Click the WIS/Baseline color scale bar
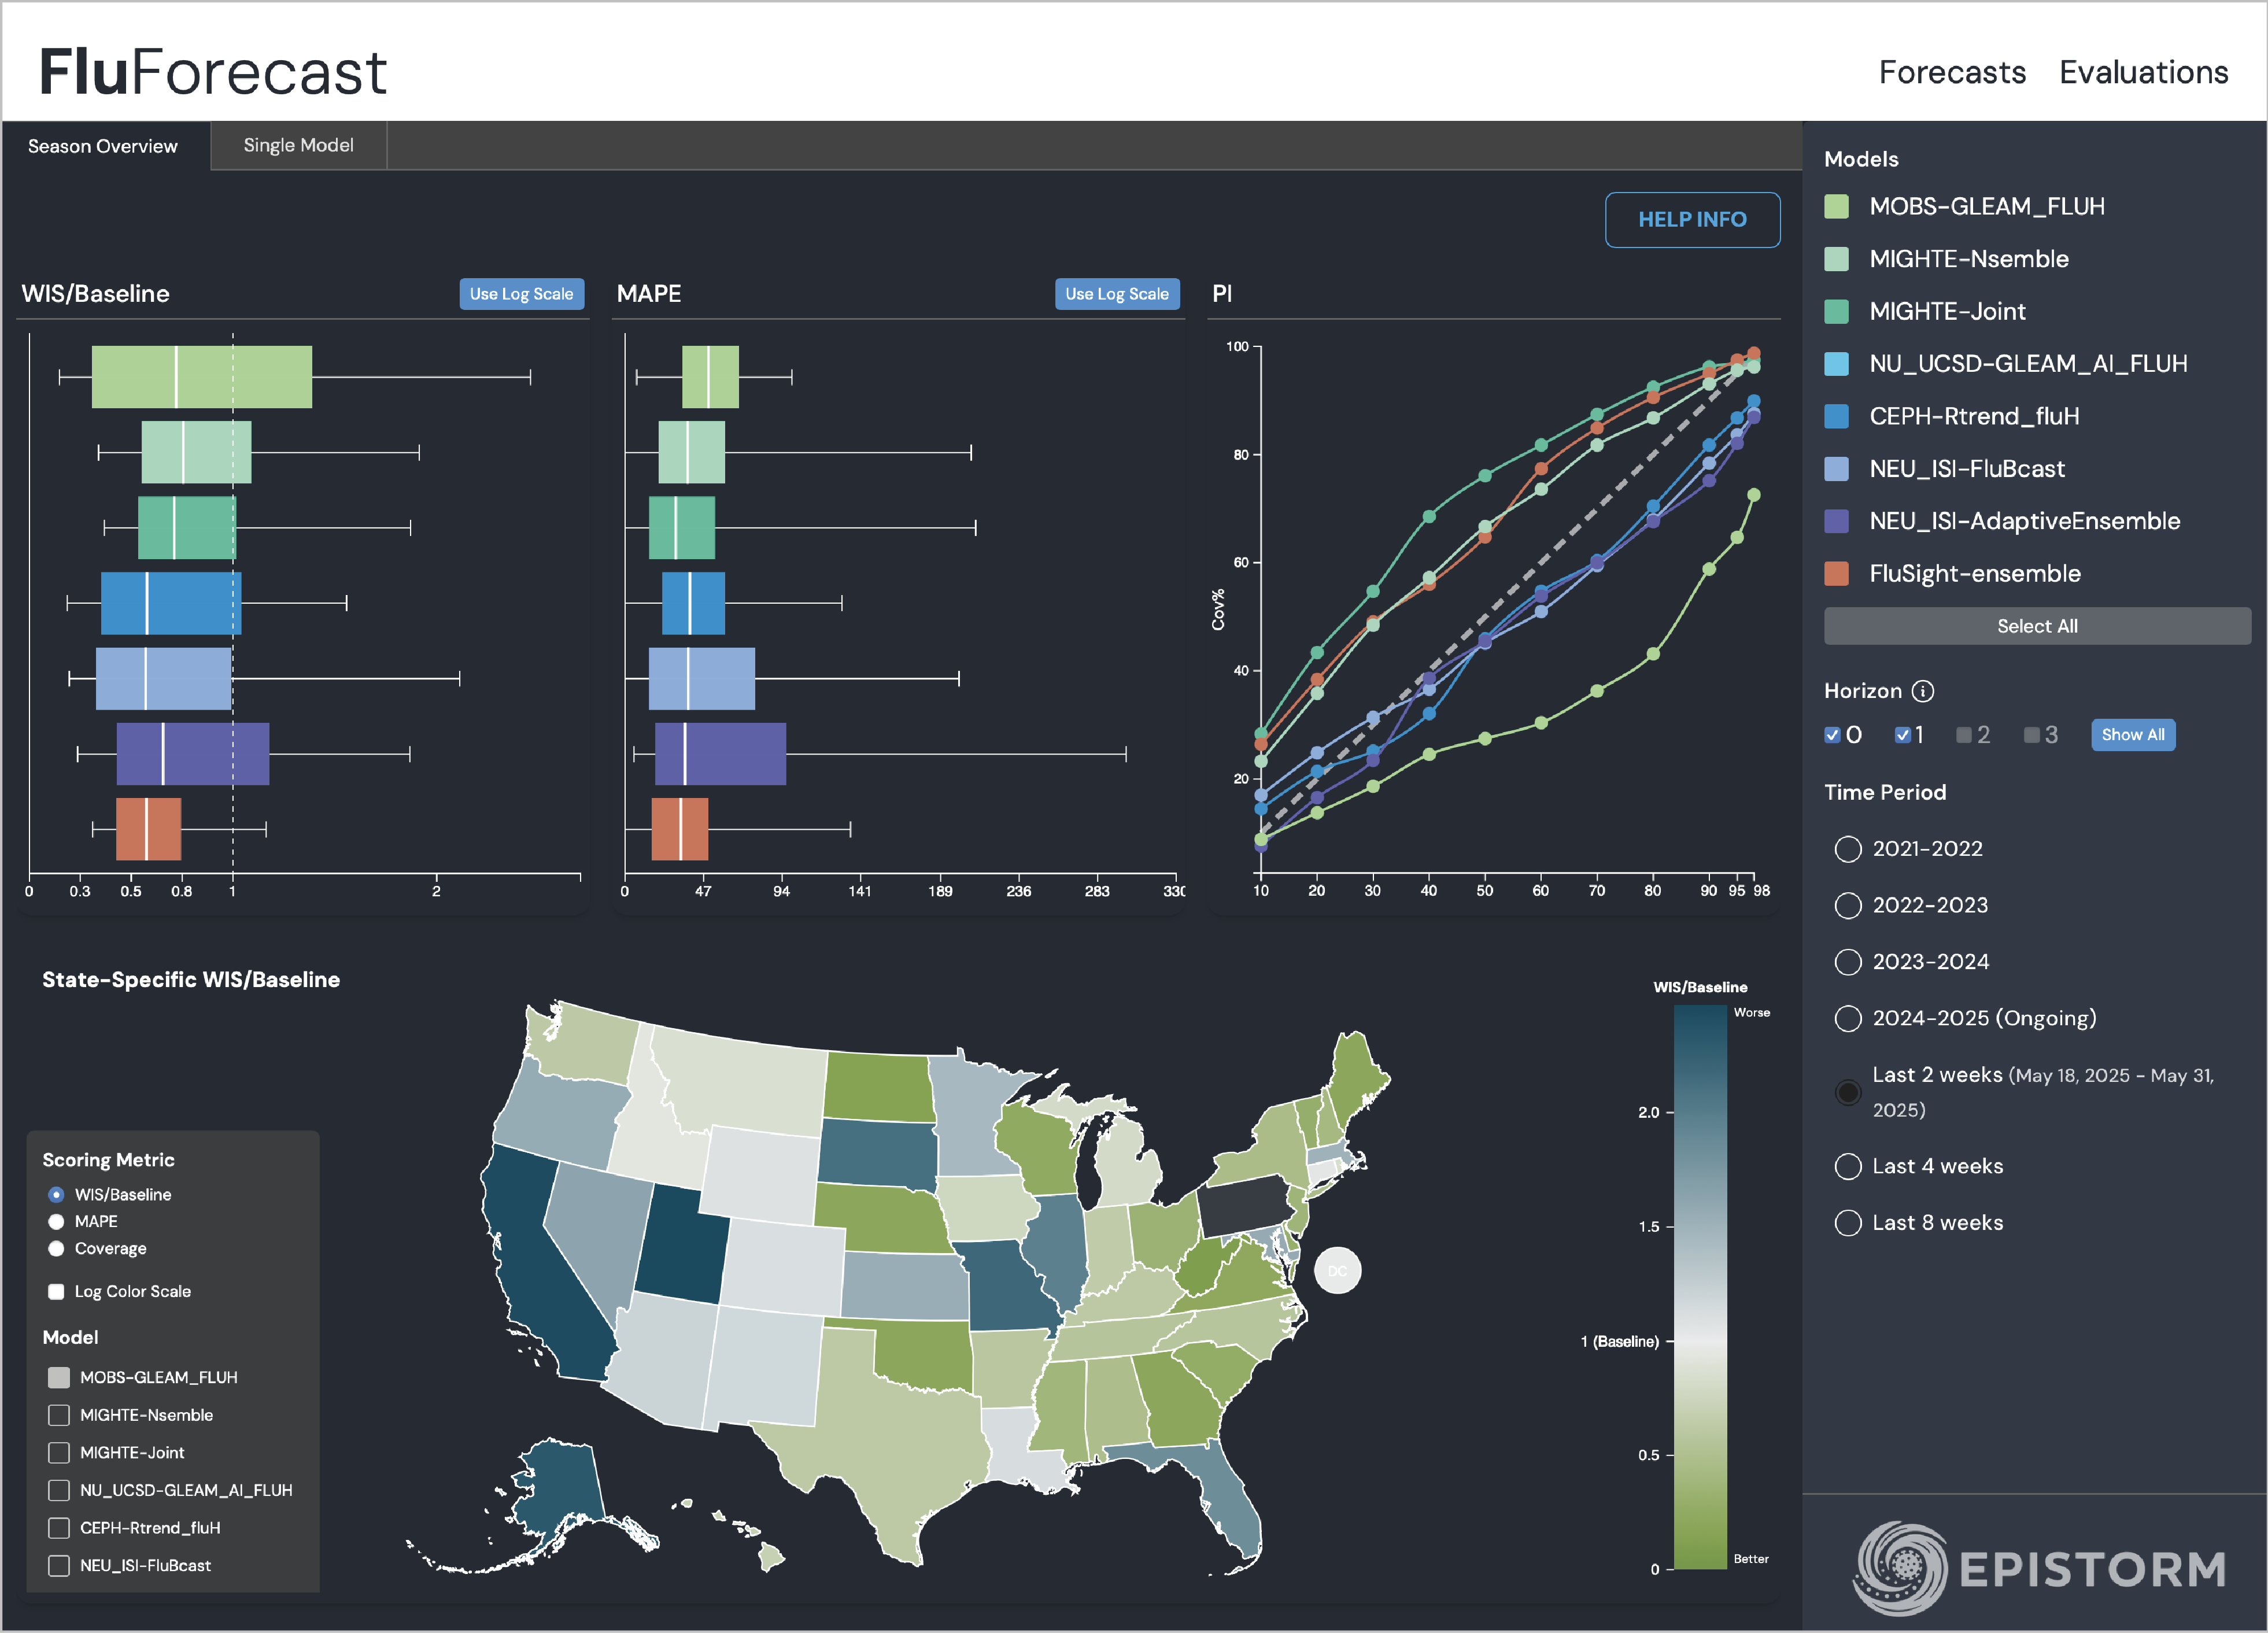The image size is (2268, 1633). coord(1700,1287)
